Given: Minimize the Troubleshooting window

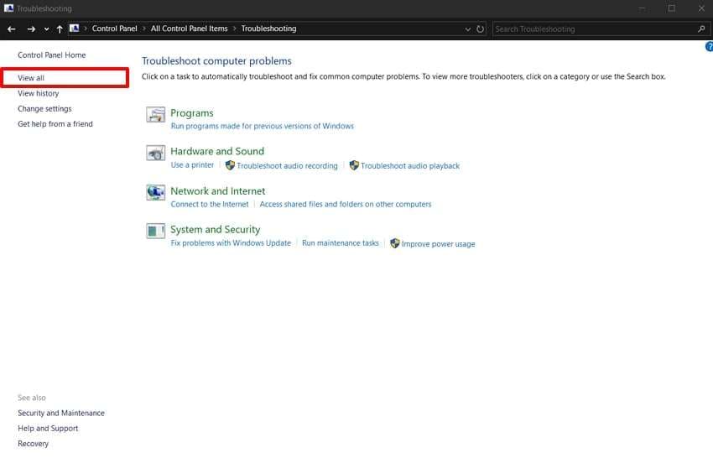Looking at the screenshot, I should (642, 8).
